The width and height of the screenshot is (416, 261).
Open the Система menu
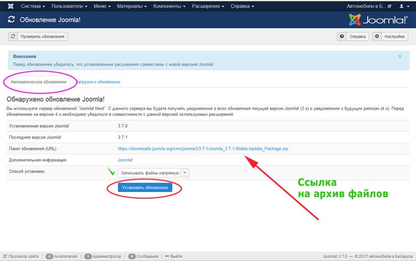(33, 6)
